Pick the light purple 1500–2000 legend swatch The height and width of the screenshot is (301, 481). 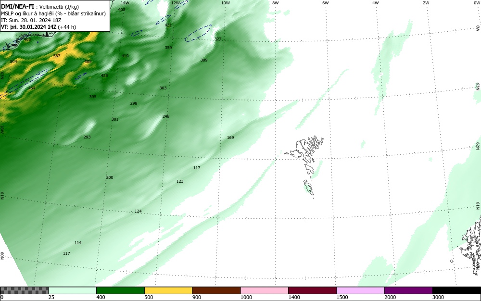[360, 290]
